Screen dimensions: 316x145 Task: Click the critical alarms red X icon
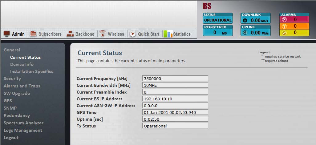click(x=284, y=19)
